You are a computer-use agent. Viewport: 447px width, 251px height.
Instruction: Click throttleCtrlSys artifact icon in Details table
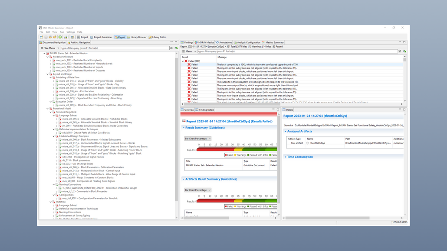(x=308, y=143)
